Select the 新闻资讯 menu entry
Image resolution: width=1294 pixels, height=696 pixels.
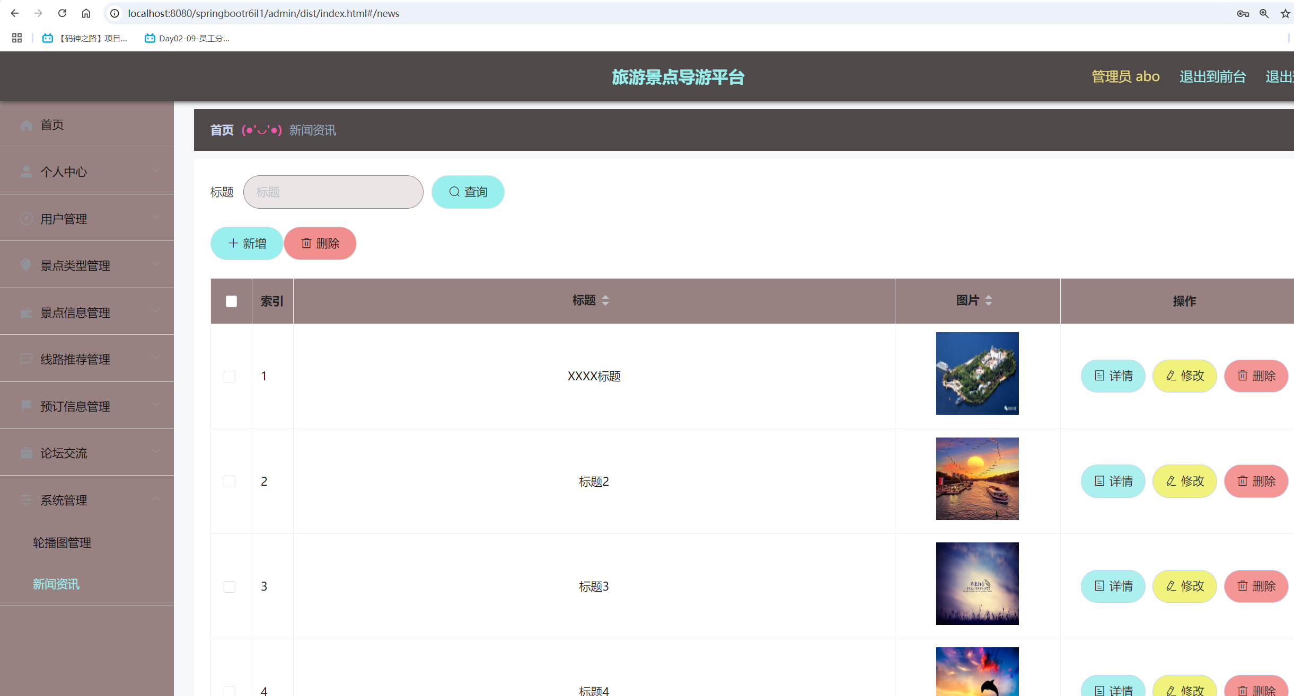(x=55, y=584)
